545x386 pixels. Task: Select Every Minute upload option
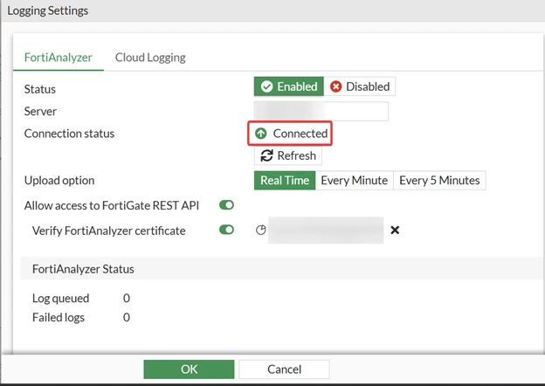(355, 180)
